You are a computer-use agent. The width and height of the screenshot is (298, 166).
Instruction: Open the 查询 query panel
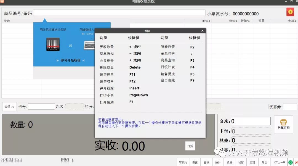click(206, 162)
